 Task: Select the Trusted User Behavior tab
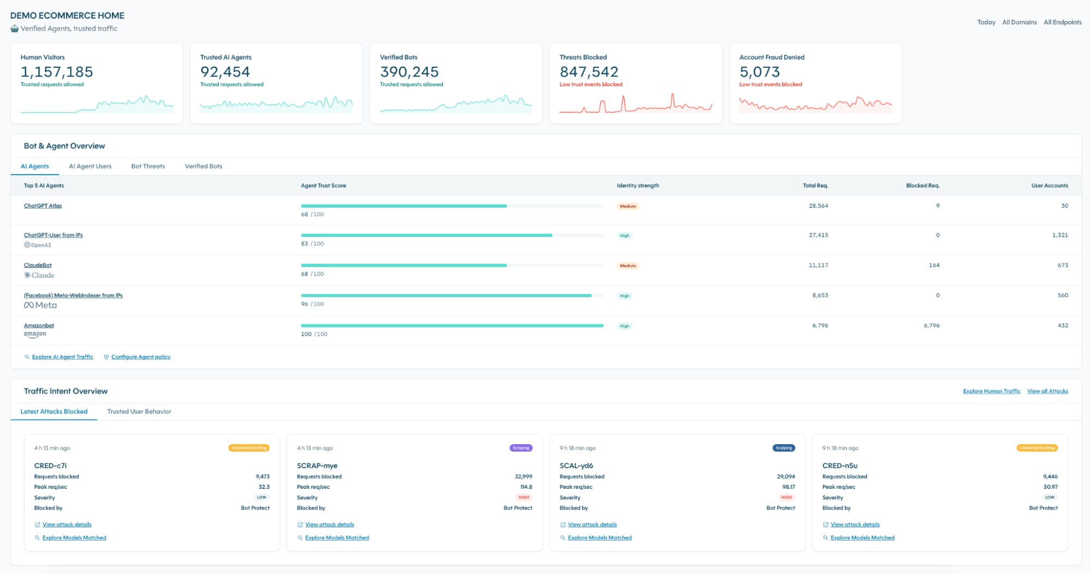(x=139, y=411)
